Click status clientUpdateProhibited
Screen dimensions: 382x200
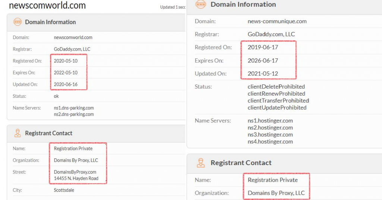pyautogui.click(x=277, y=108)
